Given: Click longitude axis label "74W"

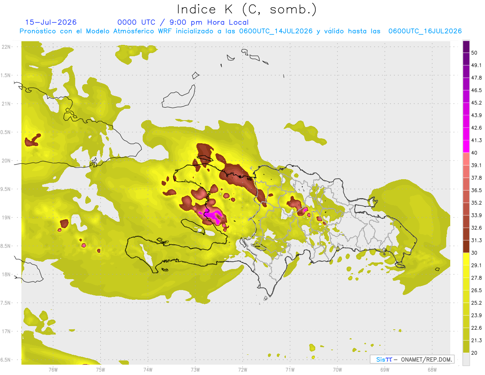Looking at the screenshot, I should (148, 370).
